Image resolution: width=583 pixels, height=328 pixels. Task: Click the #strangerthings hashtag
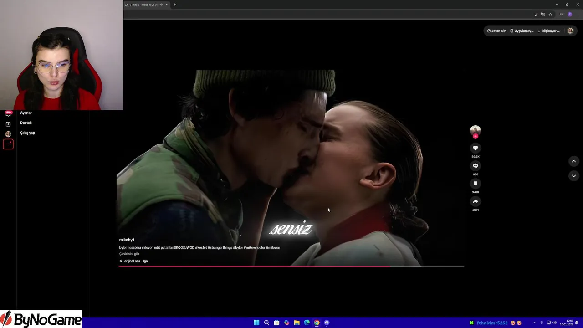point(220,248)
